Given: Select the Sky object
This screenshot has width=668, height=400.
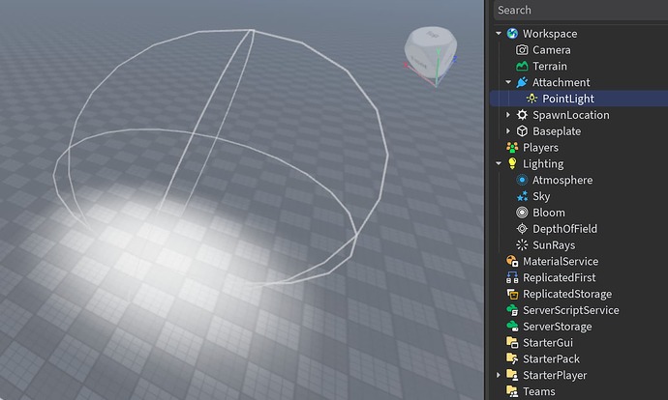Looking at the screenshot, I should pos(579,196).
